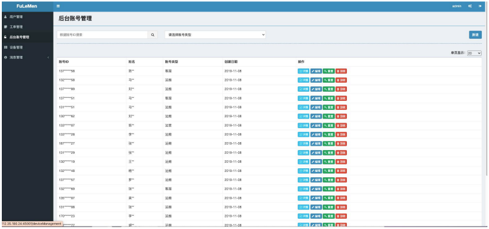Open 工单管理 in the sidebar
Viewport: 489px width, 229px height.
(16, 27)
